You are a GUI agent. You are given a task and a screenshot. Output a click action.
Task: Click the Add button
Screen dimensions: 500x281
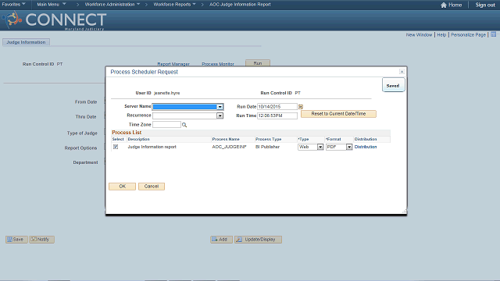tap(221, 240)
